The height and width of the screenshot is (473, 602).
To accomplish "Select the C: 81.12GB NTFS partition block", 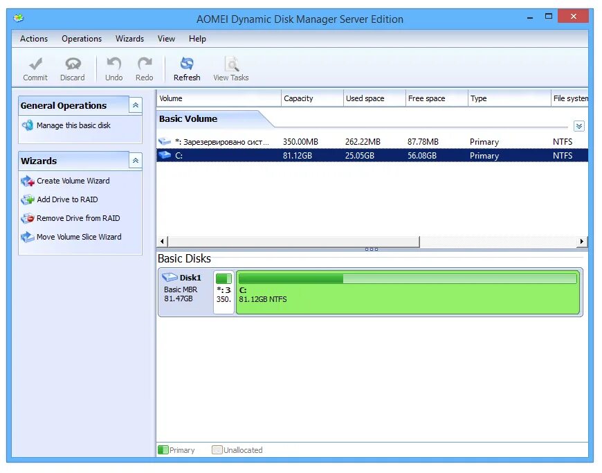I will [408, 292].
